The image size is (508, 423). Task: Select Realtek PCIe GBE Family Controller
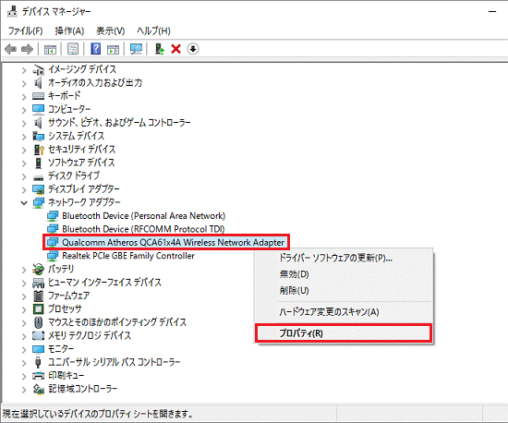point(128,256)
